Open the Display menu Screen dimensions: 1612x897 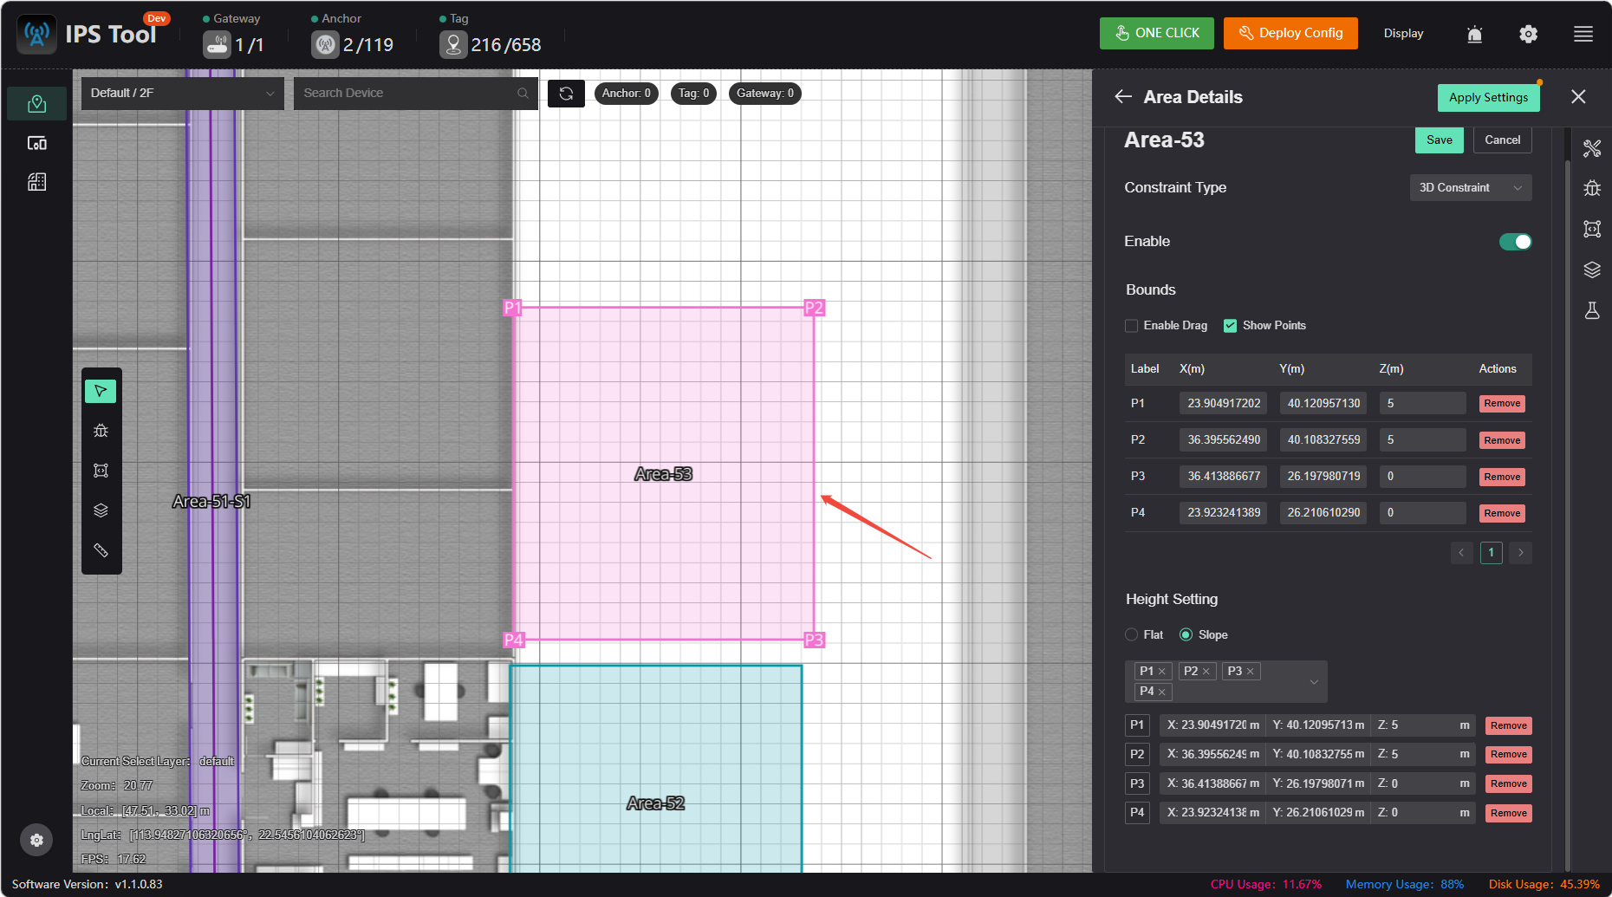1403,34
